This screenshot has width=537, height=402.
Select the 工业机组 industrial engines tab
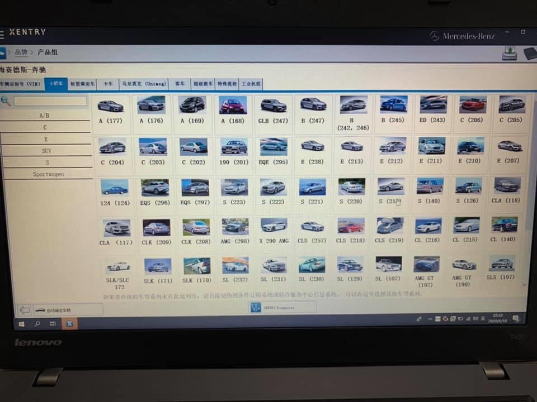tap(251, 84)
